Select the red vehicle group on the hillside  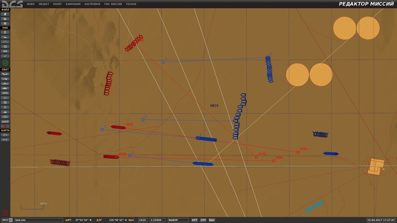(x=108, y=84)
